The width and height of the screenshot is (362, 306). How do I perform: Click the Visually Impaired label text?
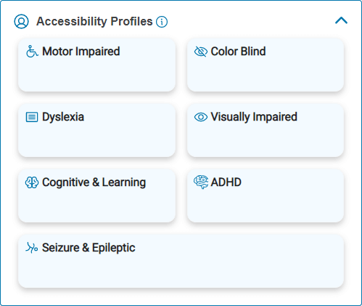click(x=254, y=117)
